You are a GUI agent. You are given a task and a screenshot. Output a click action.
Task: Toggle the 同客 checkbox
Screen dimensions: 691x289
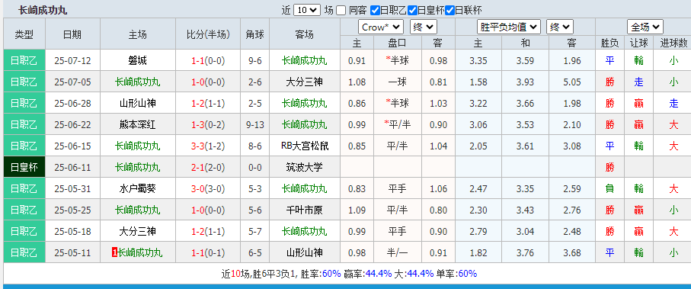tap(341, 10)
